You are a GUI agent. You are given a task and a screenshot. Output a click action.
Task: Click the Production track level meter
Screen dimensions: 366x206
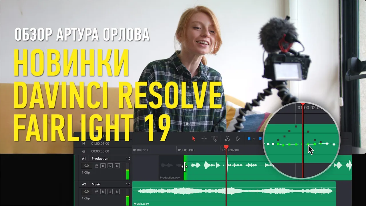[128, 171]
